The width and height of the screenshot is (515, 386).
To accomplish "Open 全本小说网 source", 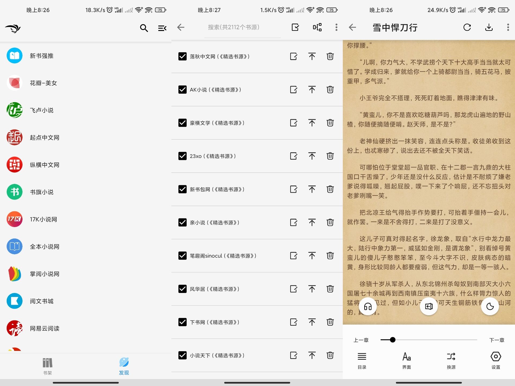I will [86, 247].
